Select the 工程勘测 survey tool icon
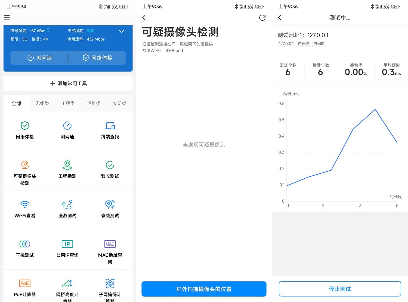Image resolution: width=408 pixels, height=302 pixels. (67, 169)
